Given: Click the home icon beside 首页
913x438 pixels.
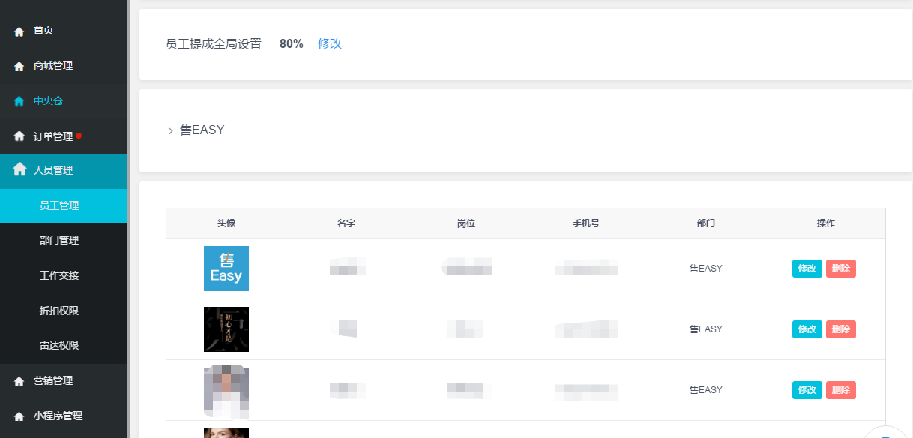Looking at the screenshot, I should point(19,31).
